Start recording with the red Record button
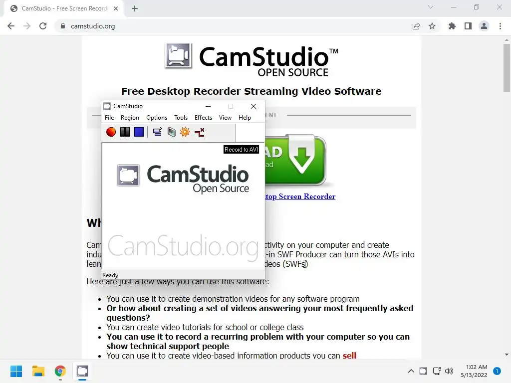Image resolution: width=511 pixels, height=383 pixels. (x=111, y=132)
